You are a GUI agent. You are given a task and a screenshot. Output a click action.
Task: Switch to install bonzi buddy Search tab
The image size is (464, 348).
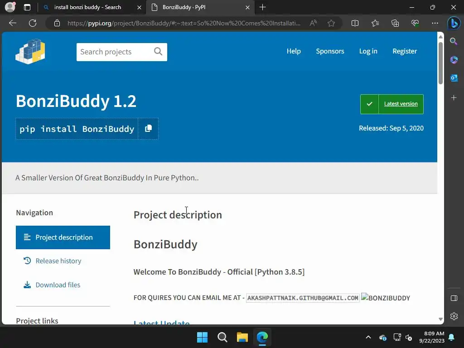[87, 7]
